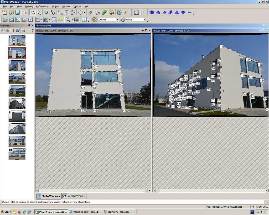Select the blue cube shape tool
Viewport: 269px width, 215px height.
click(152, 12)
